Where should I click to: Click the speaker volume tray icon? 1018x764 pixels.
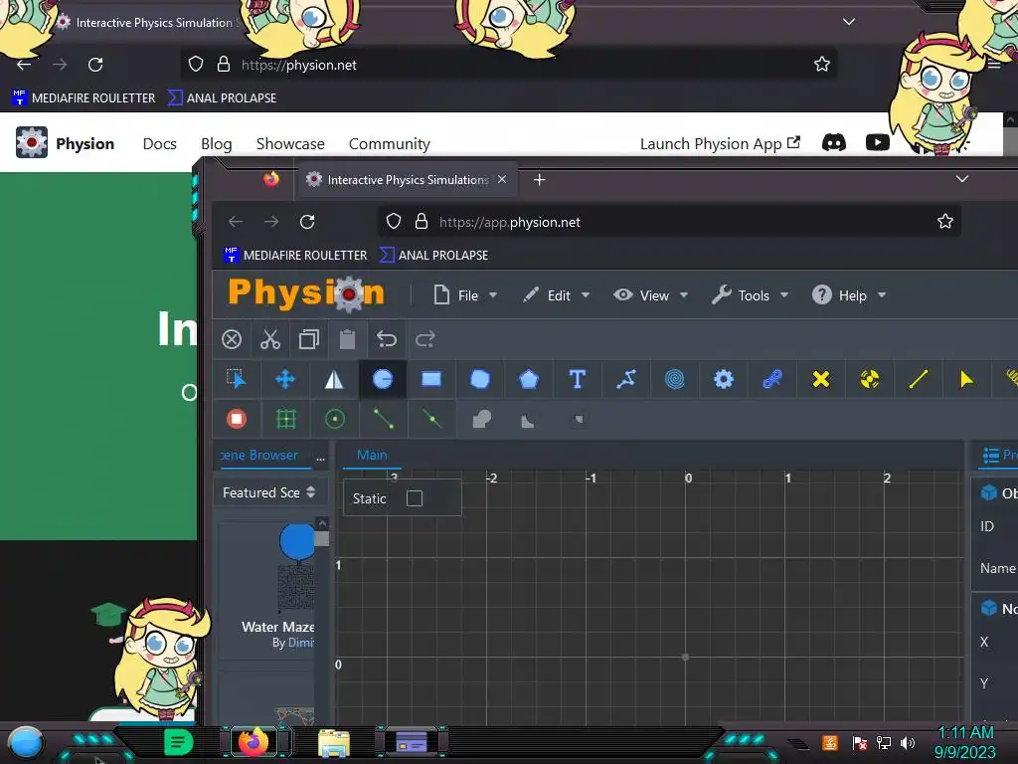tap(908, 742)
